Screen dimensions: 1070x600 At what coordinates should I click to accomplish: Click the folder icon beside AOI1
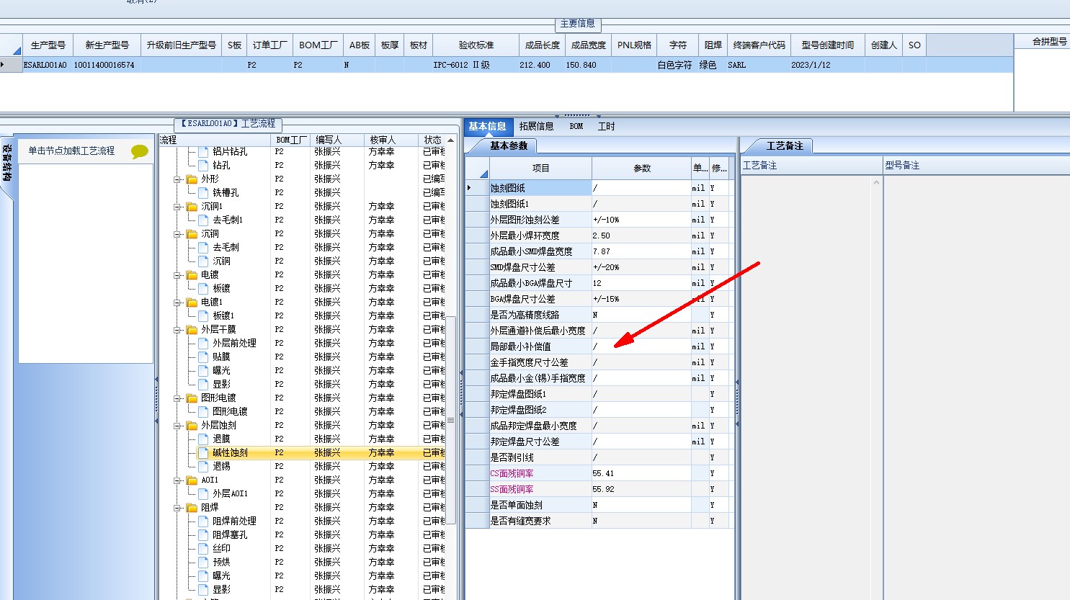192,480
